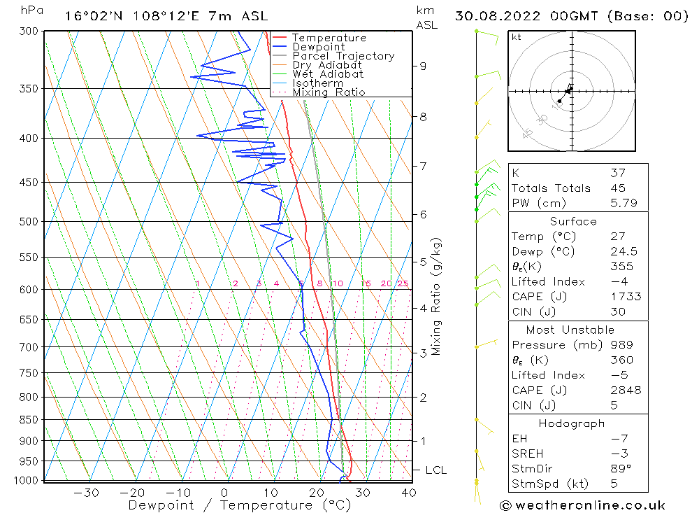Click the EH value -7
The width and height of the screenshot is (699, 513).
click(619, 439)
